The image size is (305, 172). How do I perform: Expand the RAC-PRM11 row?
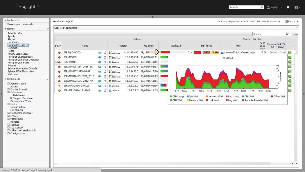pos(56,62)
